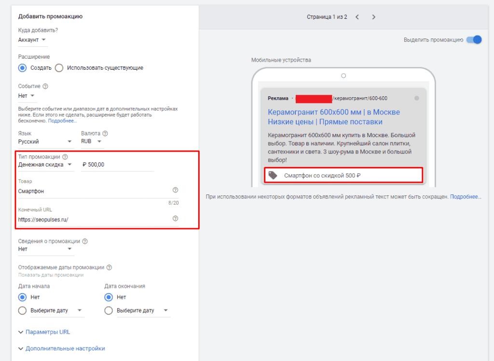494x361 pixels.
Task: Open Тип промоакции dropdown Денежная скидка
Action: 46,165
